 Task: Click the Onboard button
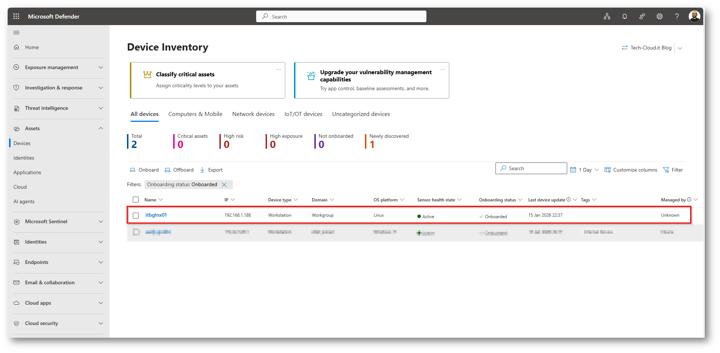click(x=144, y=170)
